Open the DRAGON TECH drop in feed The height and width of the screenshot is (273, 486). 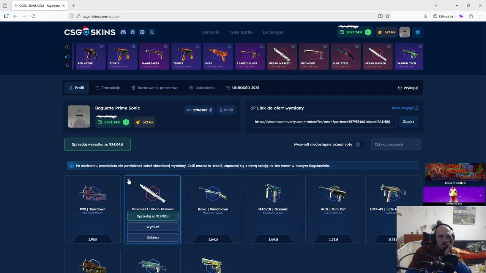409,56
